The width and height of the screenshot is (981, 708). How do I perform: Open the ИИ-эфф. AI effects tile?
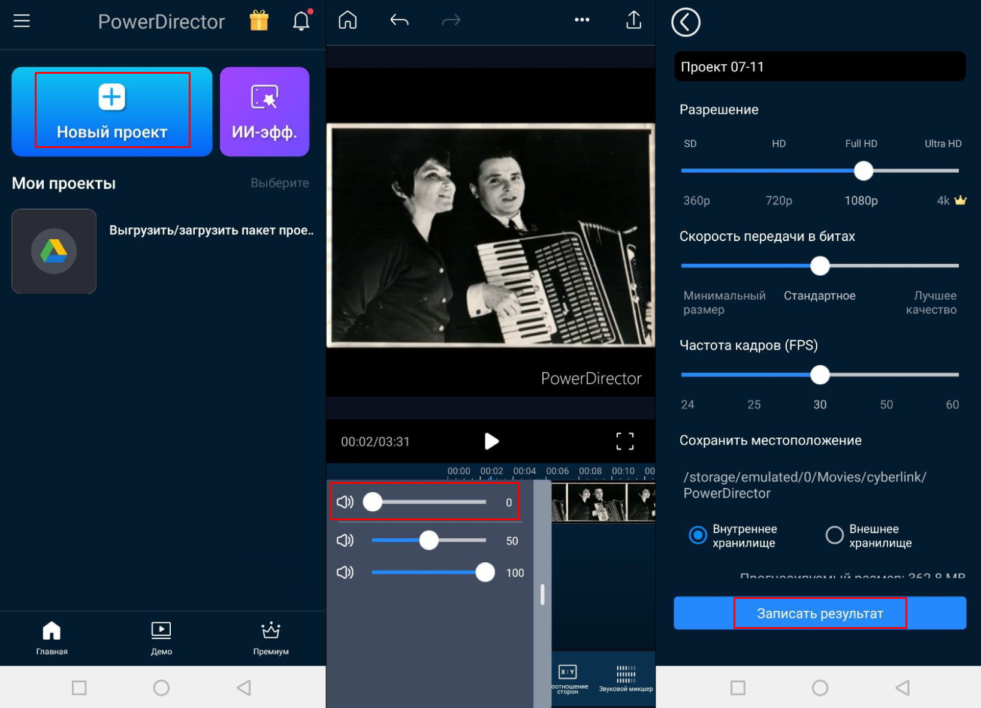264,112
